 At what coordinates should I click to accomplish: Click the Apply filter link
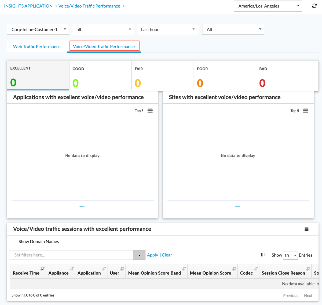click(x=152, y=255)
